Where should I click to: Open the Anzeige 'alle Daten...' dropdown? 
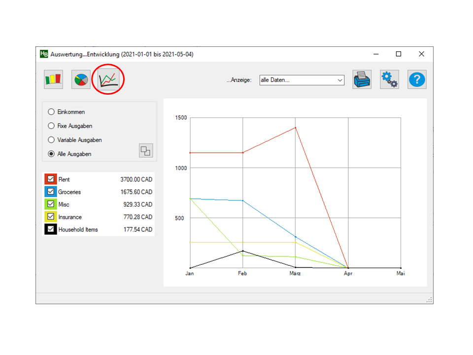tap(302, 80)
